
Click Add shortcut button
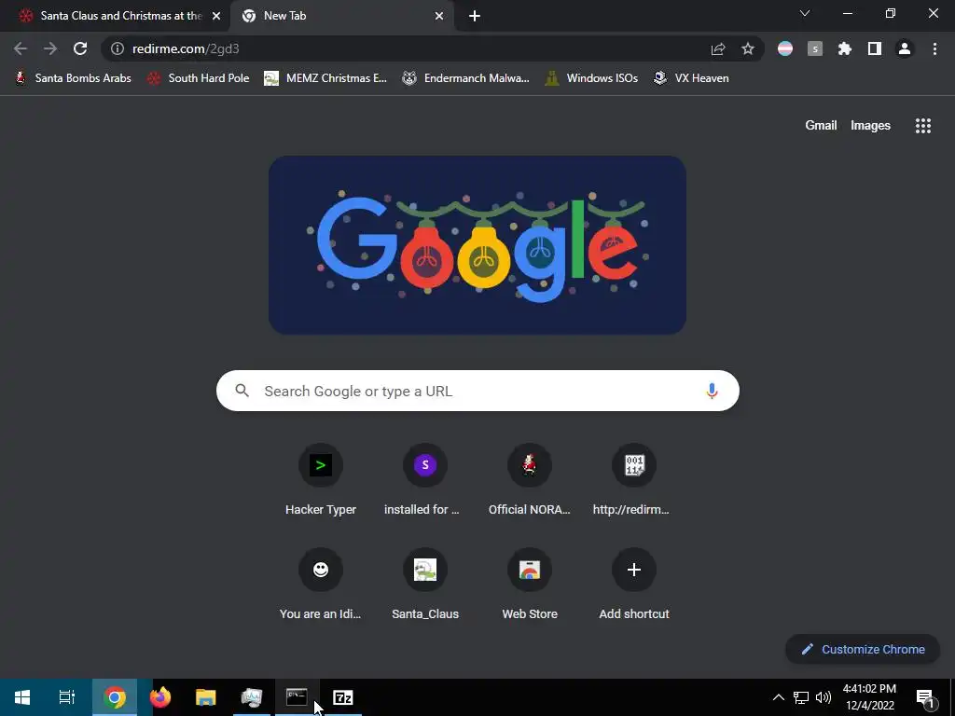click(x=634, y=585)
